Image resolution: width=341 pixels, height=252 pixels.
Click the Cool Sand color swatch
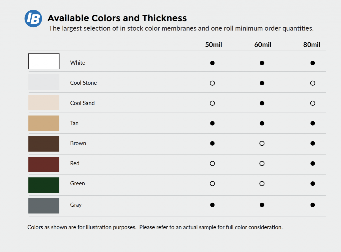(x=44, y=103)
